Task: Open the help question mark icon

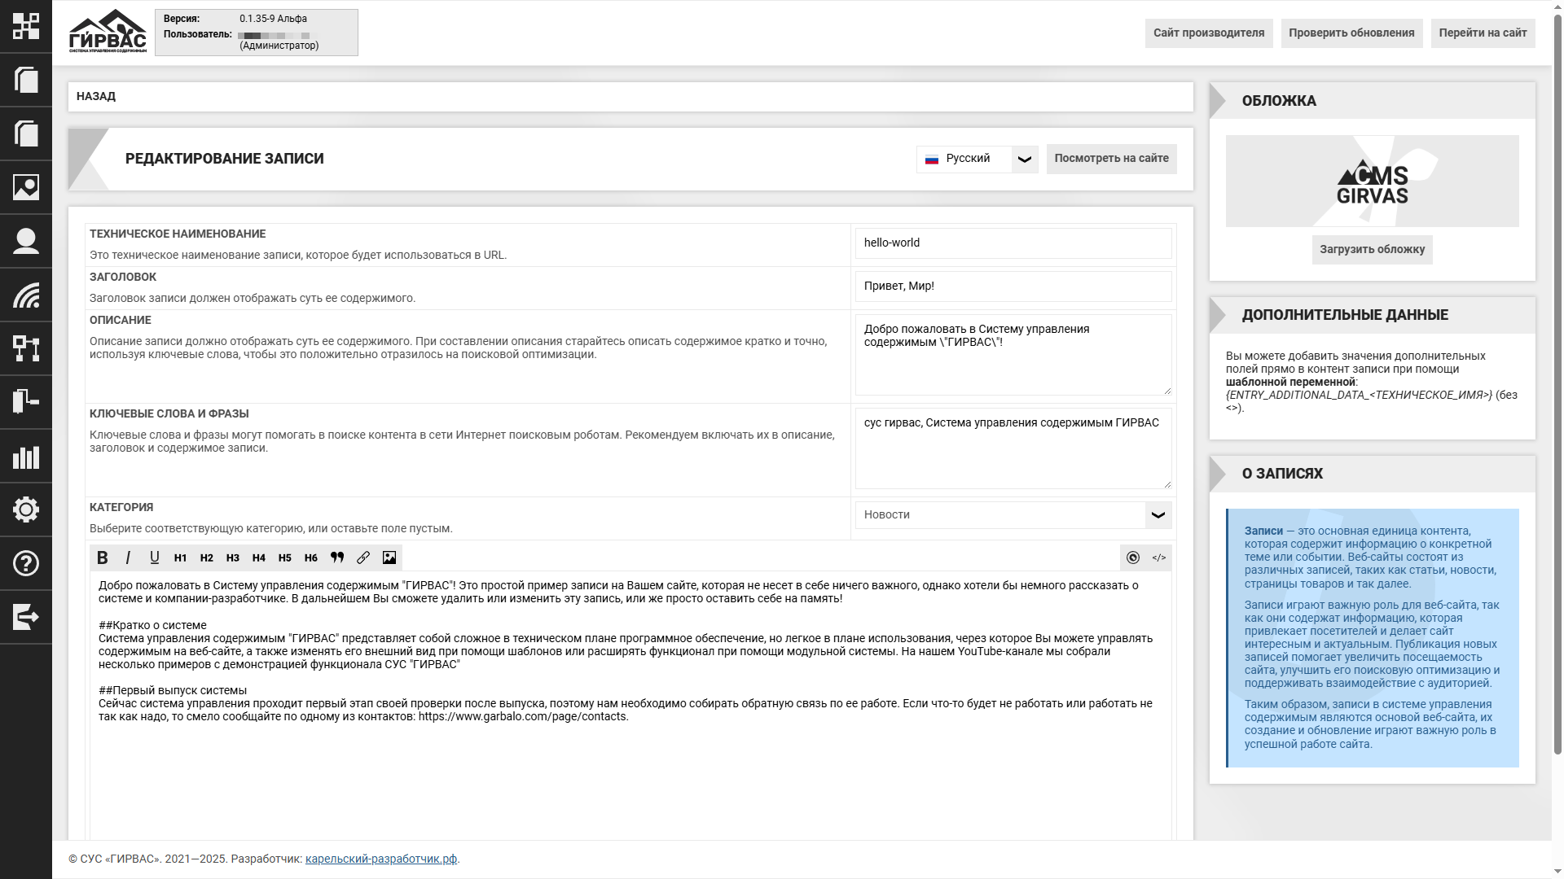Action: [x=26, y=563]
